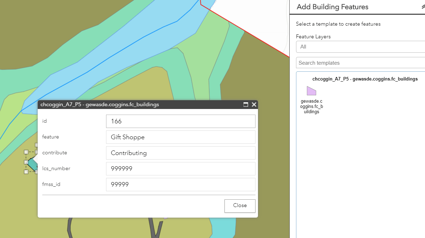This screenshot has width=425, height=238.
Task: Click the top-left selection handle on the map
Action: pyautogui.click(x=26, y=152)
